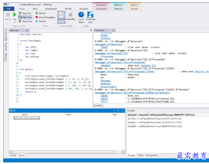Switch to the Watch tab
The image size is (209, 164).
(22, 155)
